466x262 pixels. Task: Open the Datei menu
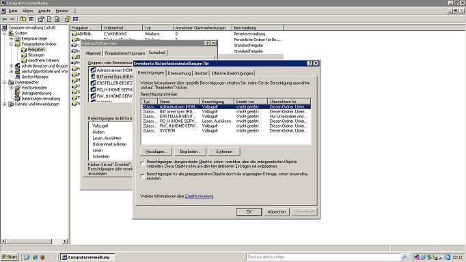13,11
